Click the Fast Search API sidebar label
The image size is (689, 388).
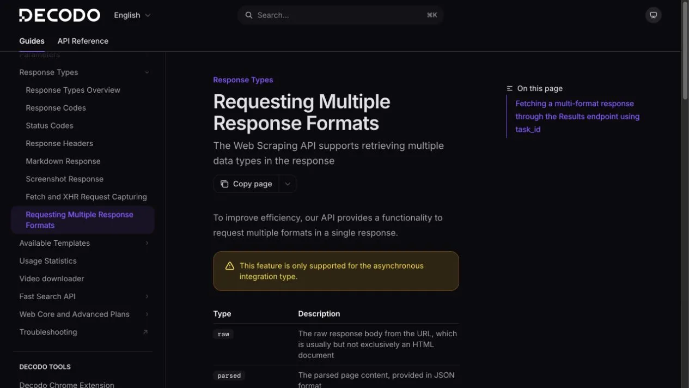pos(47,296)
